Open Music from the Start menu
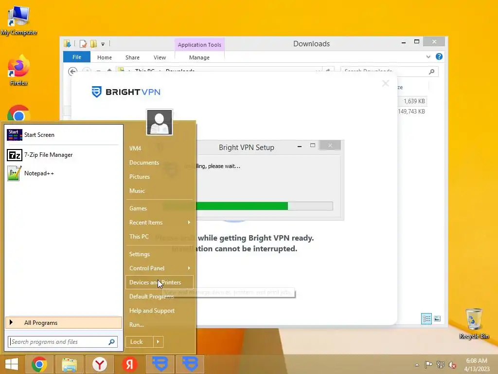This screenshot has width=498, height=374. [137, 191]
